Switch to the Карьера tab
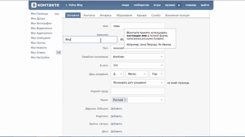245x137 pixels. point(142,15)
